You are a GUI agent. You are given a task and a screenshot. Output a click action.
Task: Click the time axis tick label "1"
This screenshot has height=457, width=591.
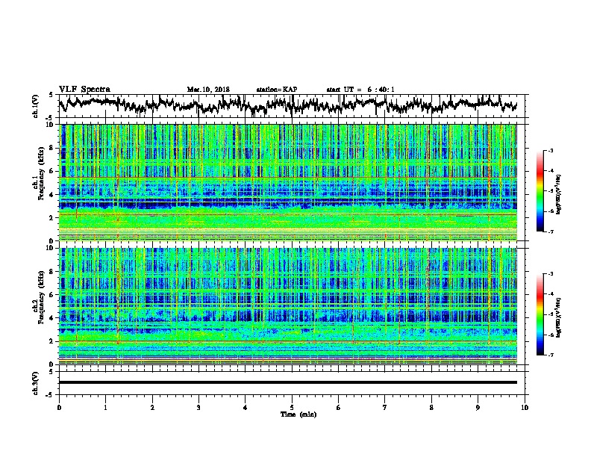point(105,408)
